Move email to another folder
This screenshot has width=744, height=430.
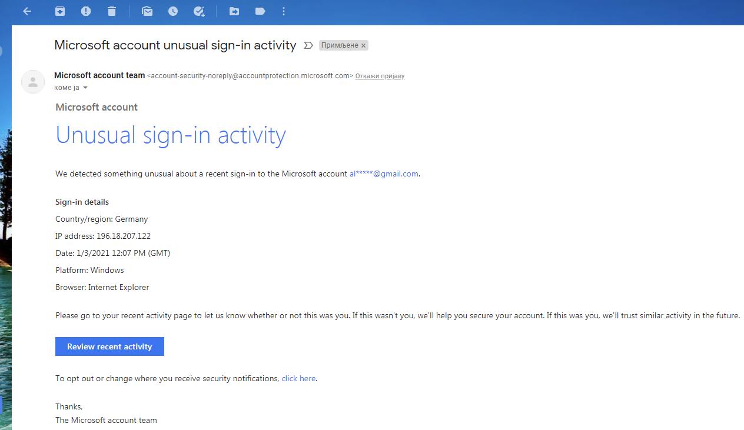tap(234, 11)
